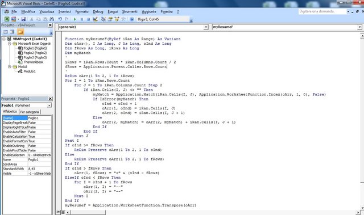Open the Insert UserForm dropdown arrow
The image size is (364, 215).
pyautogui.click(x=18, y=19)
